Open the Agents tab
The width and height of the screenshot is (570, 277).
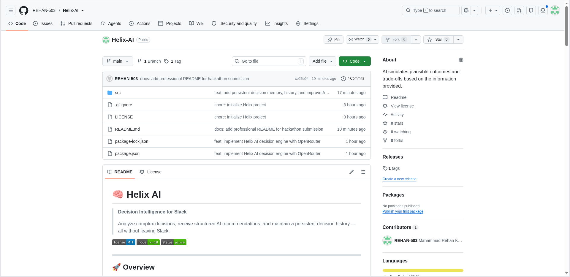(111, 23)
